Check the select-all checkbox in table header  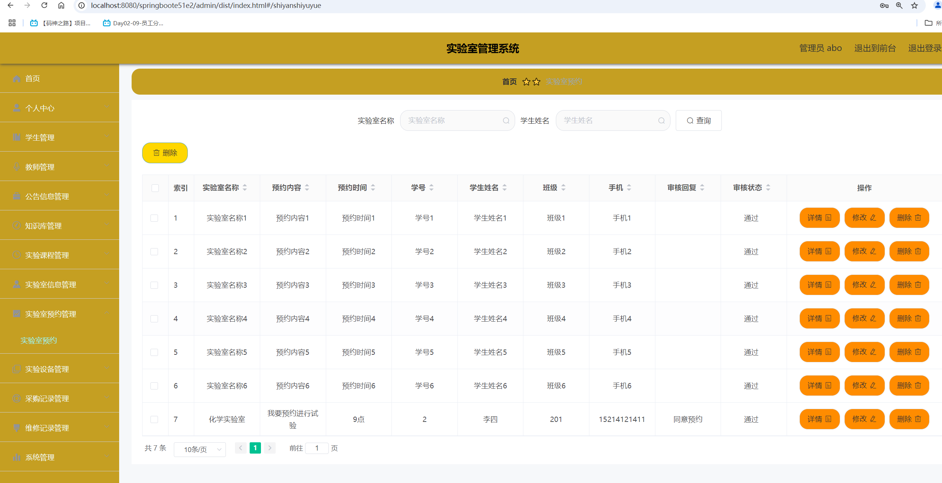155,188
